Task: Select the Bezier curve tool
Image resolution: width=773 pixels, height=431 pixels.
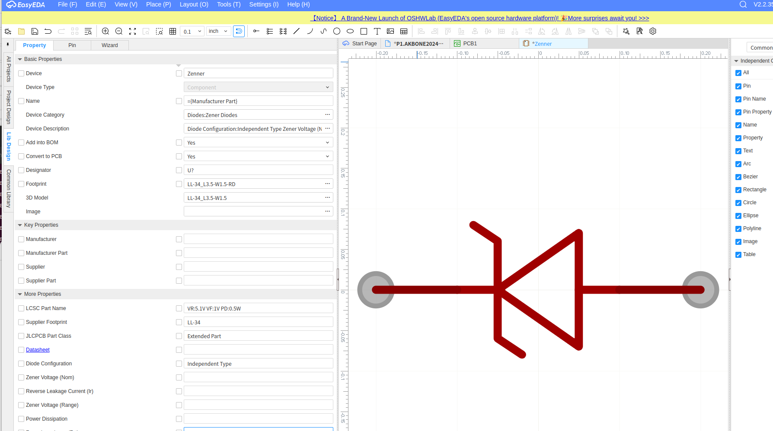Action: tap(323, 31)
